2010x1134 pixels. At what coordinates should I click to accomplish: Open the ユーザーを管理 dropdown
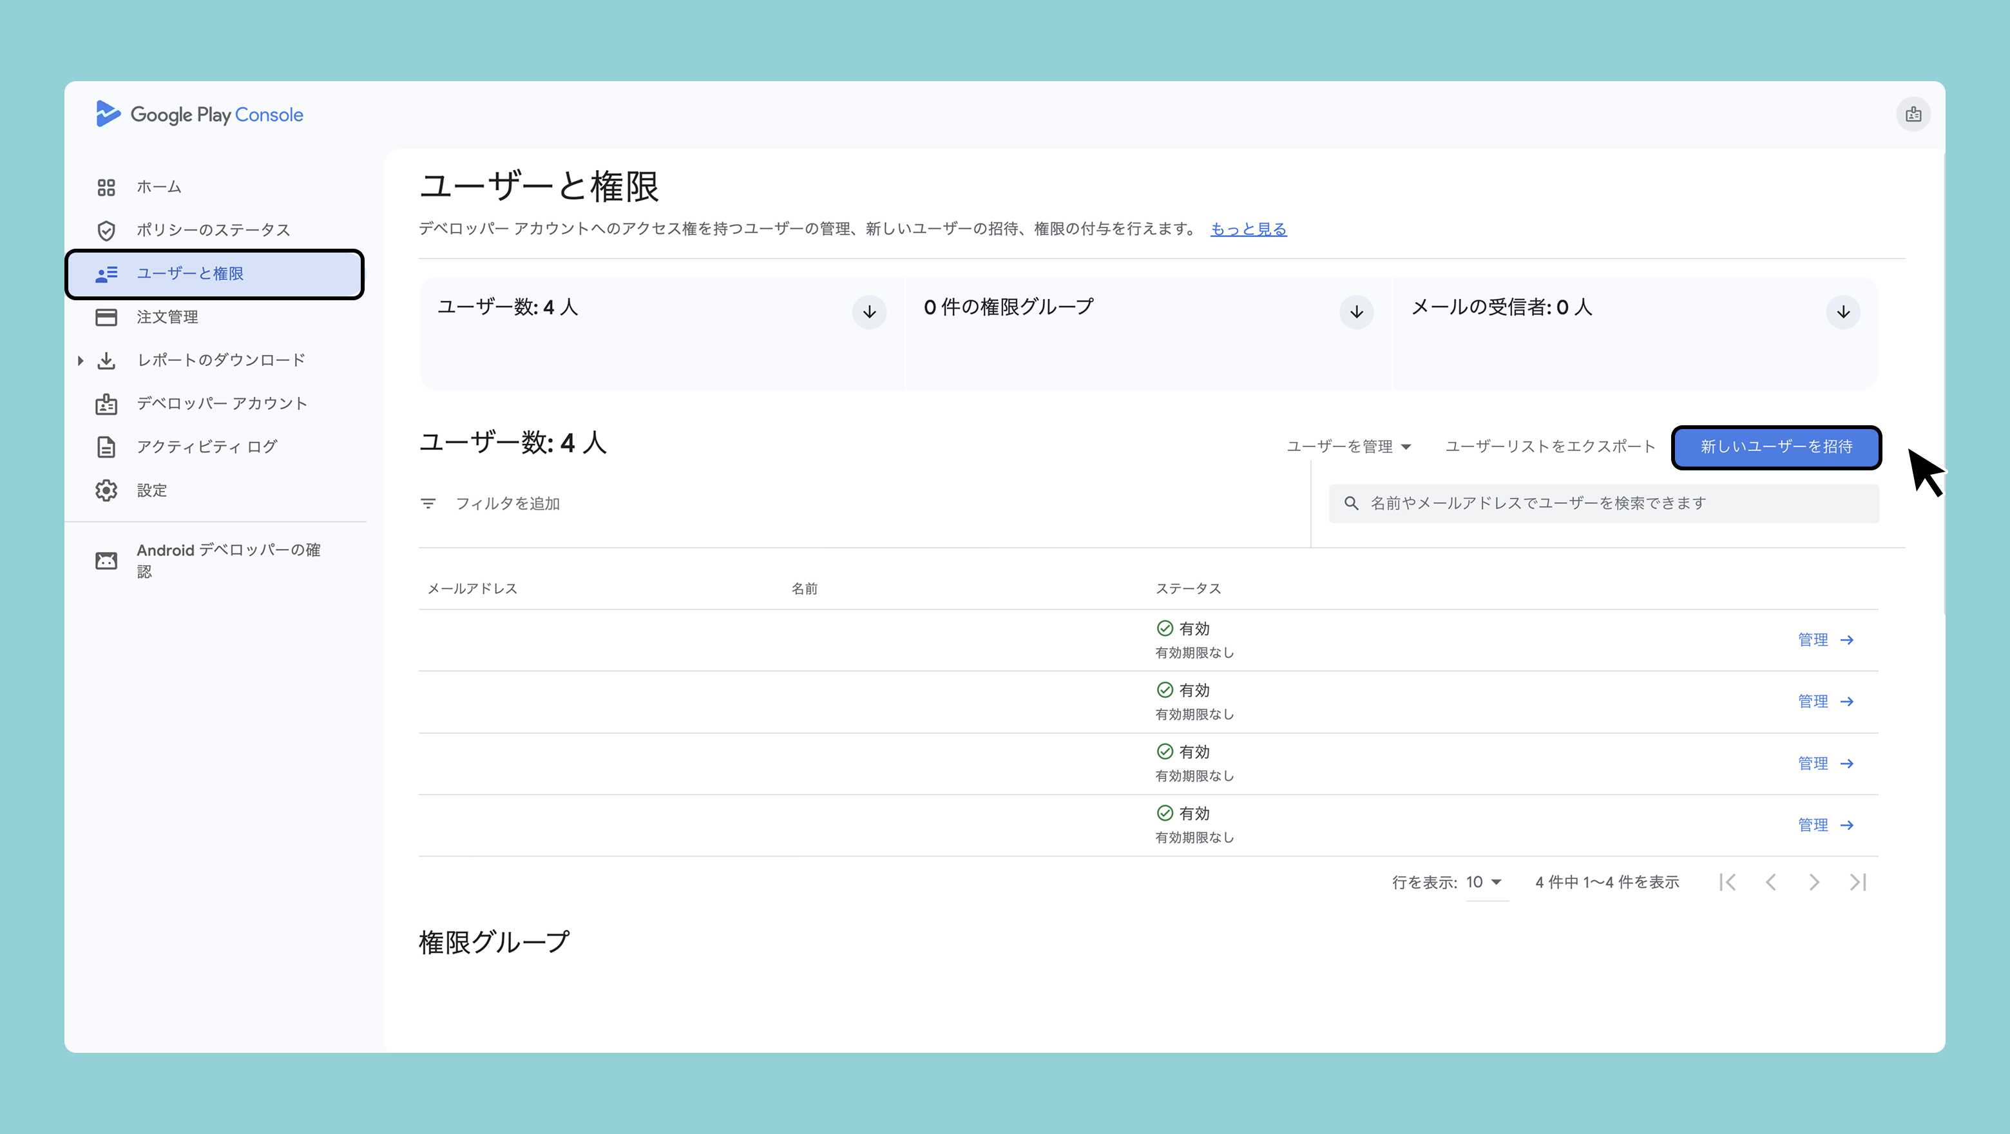(1348, 447)
